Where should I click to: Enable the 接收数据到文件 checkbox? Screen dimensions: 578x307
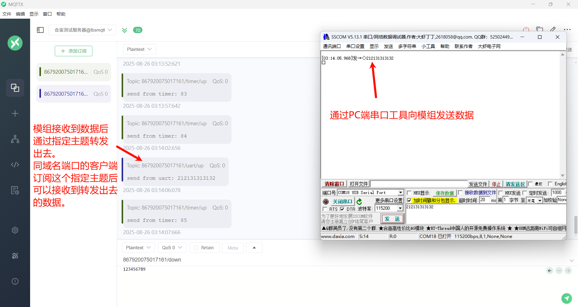(460, 193)
